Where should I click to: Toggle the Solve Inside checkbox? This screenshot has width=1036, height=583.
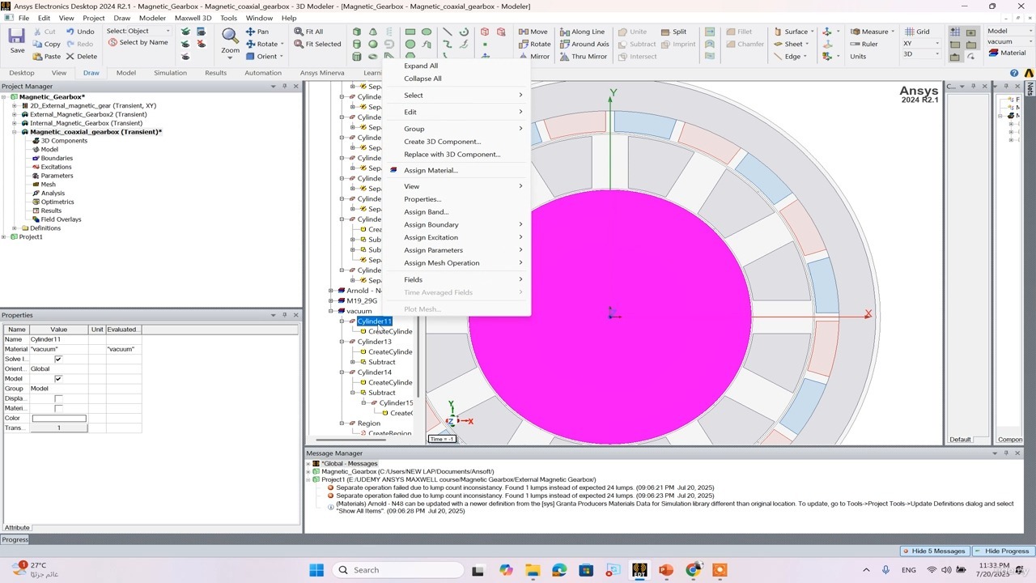[58, 359]
